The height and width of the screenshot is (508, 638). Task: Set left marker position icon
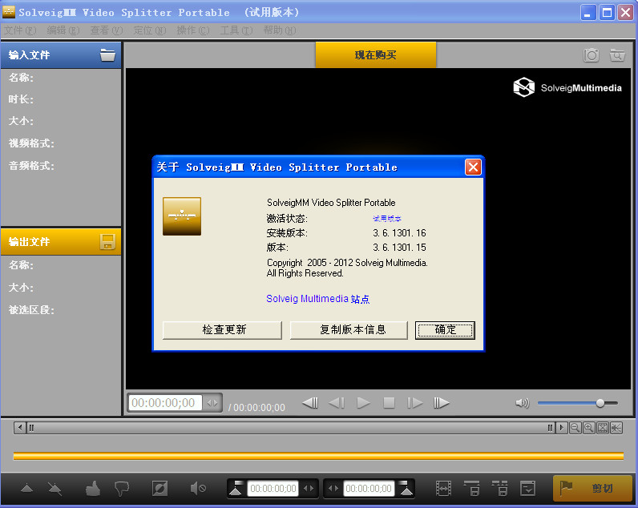click(236, 488)
